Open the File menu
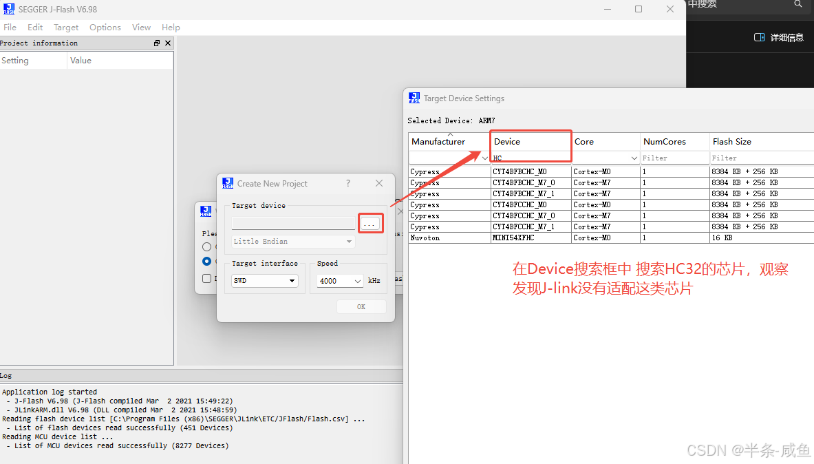The height and width of the screenshot is (464, 814). click(10, 28)
